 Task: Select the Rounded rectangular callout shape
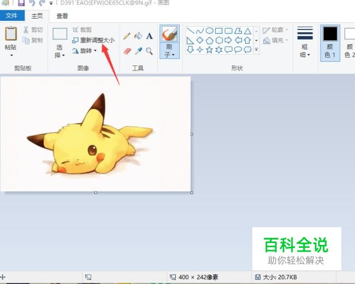pyautogui.click(x=228, y=50)
